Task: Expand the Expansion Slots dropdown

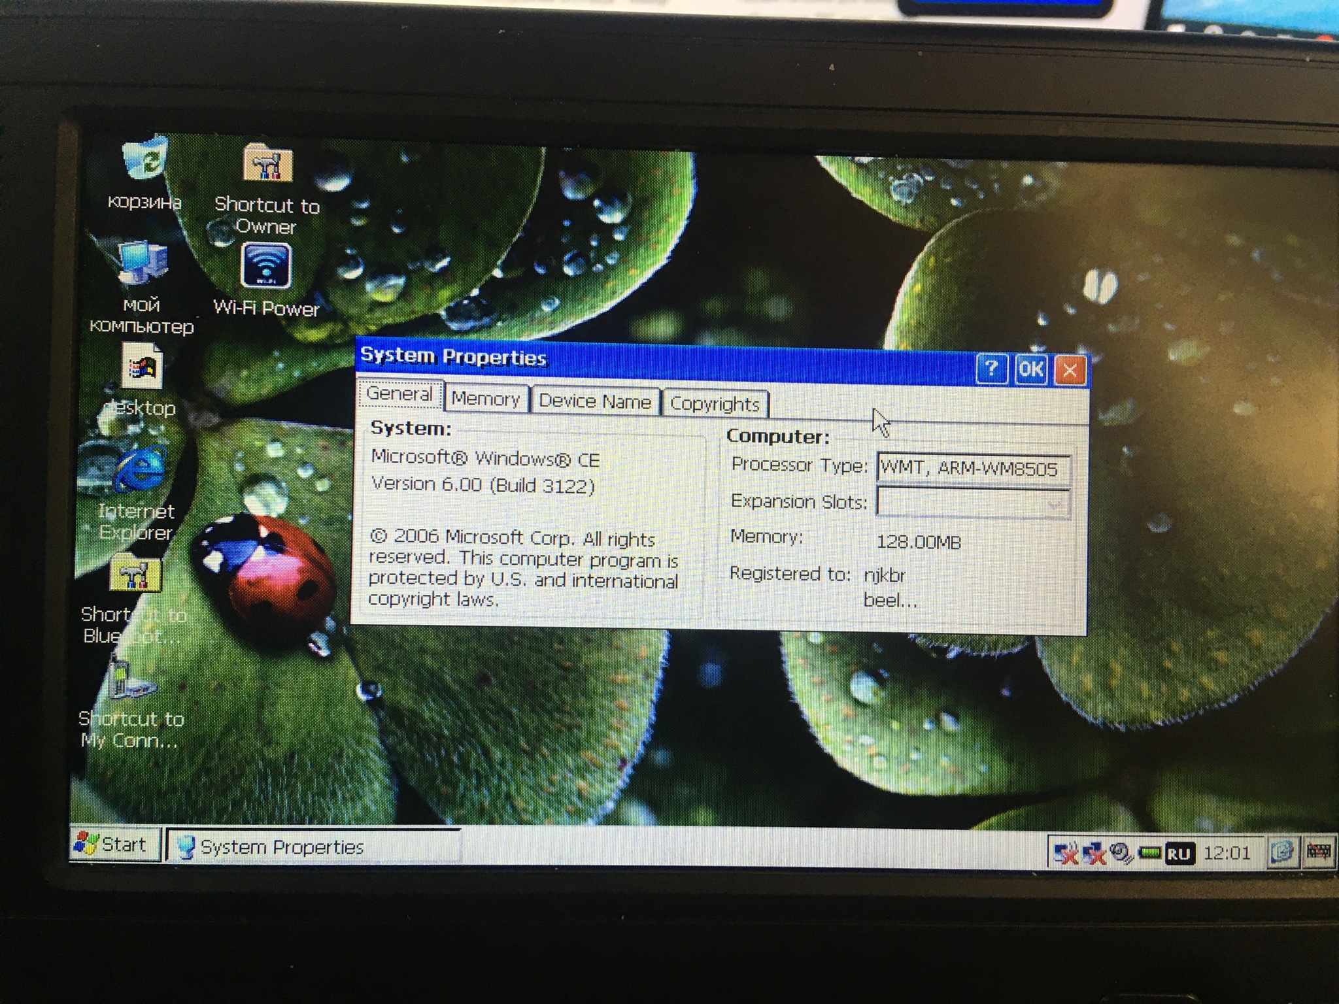Action: (1054, 504)
